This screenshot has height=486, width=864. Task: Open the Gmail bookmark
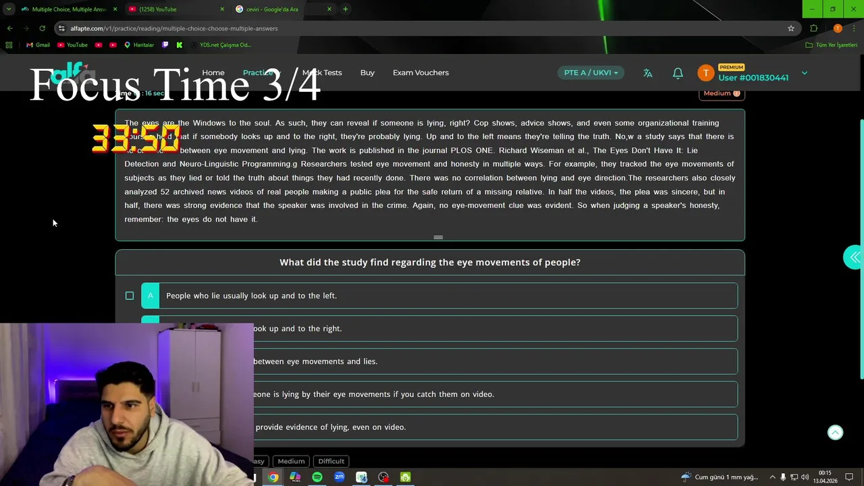(x=38, y=45)
